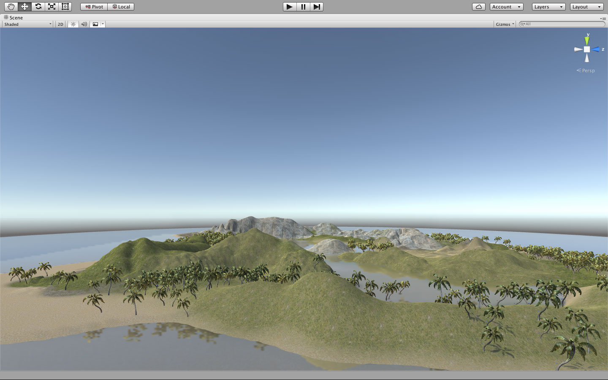Select the Hand pan tool
The image size is (608, 380).
[x=11, y=7]
